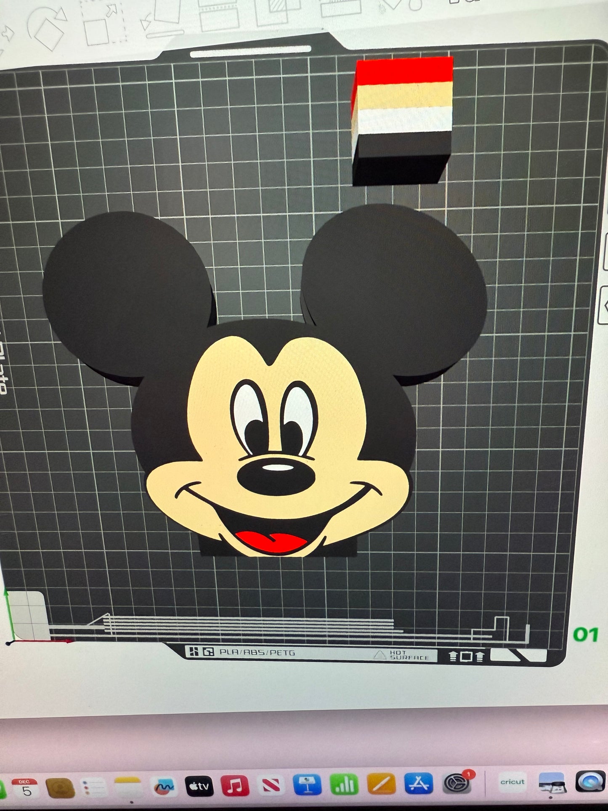The width and height of the screenshot is (608, 811).
Task: Select the striped color cube object
Action: coord(403,121)
